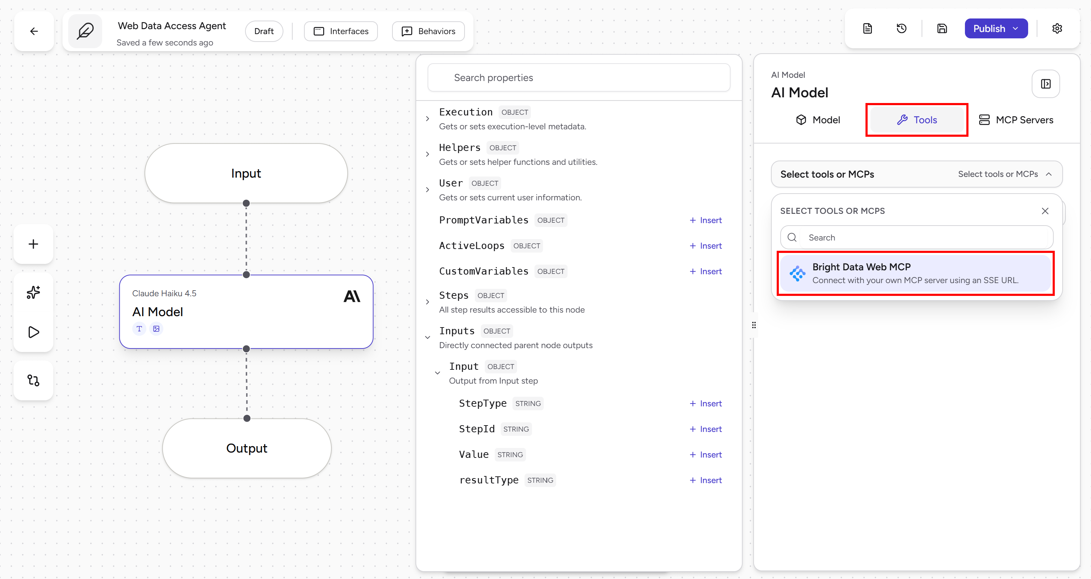This screenshot has height=579, width=1091.
Task: Click the Search field in tools popup
Action: 917,237
